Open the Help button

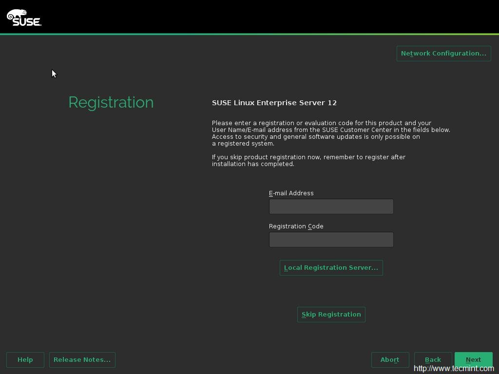25,360
